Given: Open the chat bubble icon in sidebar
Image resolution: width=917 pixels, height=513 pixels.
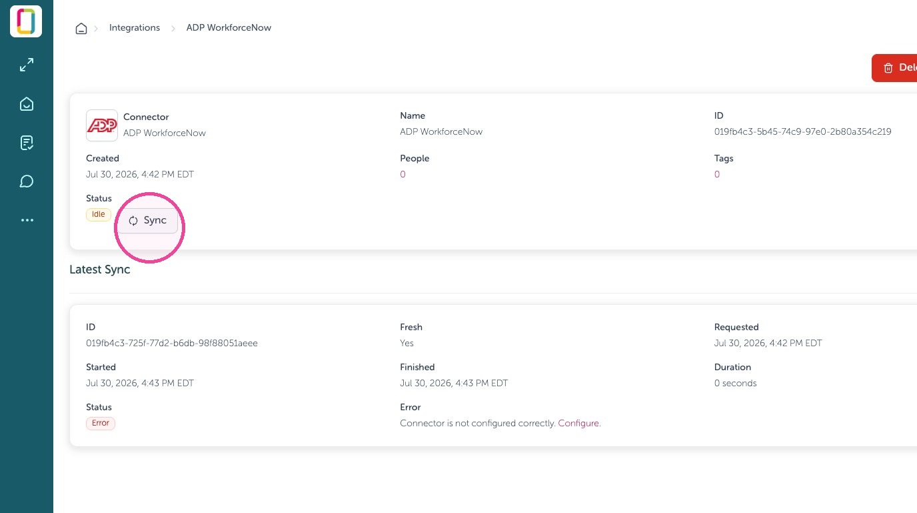Looking at the screenshot, I should pyautogui.click(x=27, y=181).
